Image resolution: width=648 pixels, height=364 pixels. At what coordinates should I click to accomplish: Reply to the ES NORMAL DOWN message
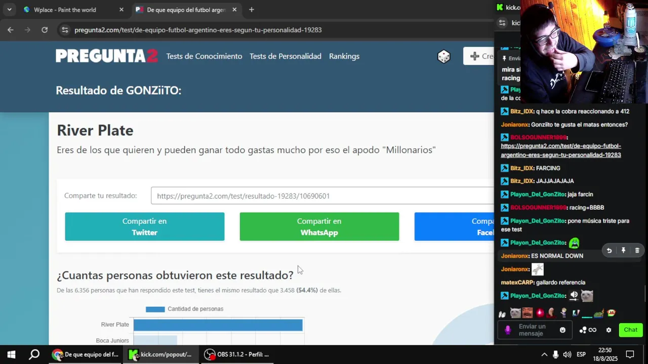pyautogui.click(x=609, y=251)
